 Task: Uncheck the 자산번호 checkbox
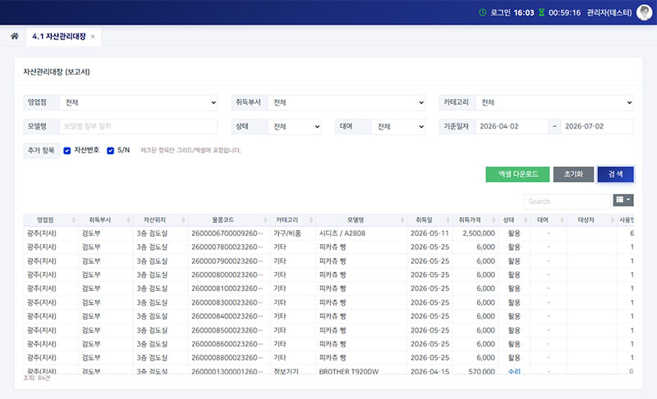tap(67, 151)
